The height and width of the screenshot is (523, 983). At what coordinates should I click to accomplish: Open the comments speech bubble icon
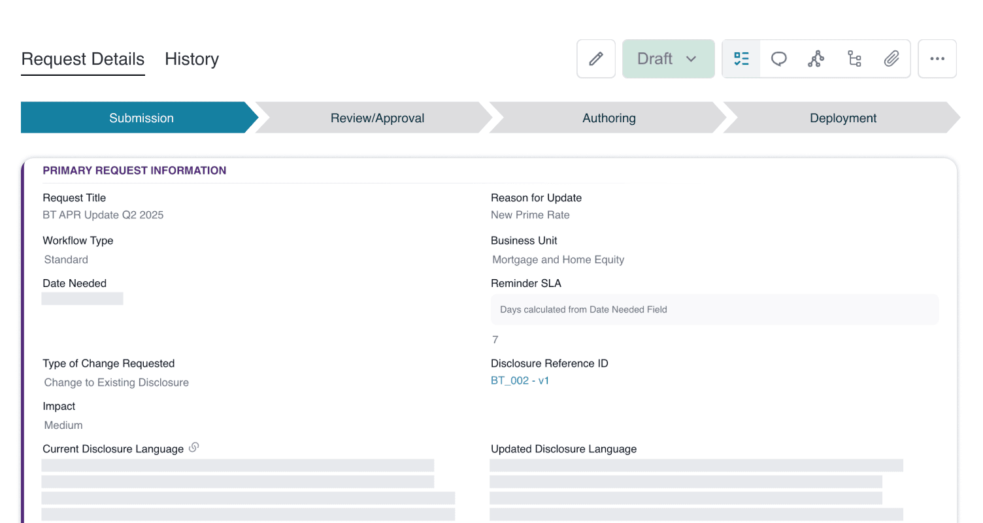pos(778,59)
